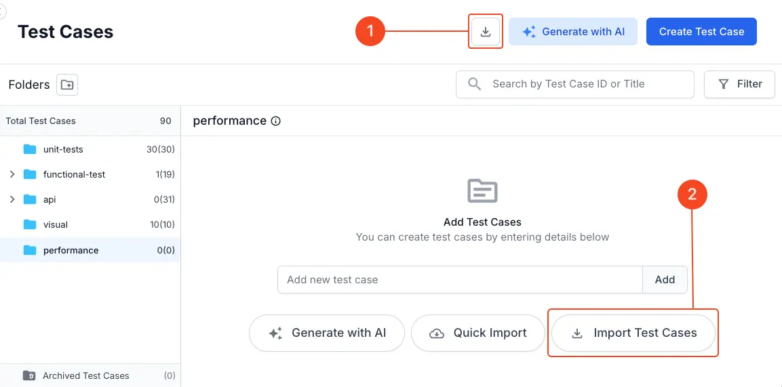Expand the api folder chevron
The image size is (782, 387).
(12, 199)
